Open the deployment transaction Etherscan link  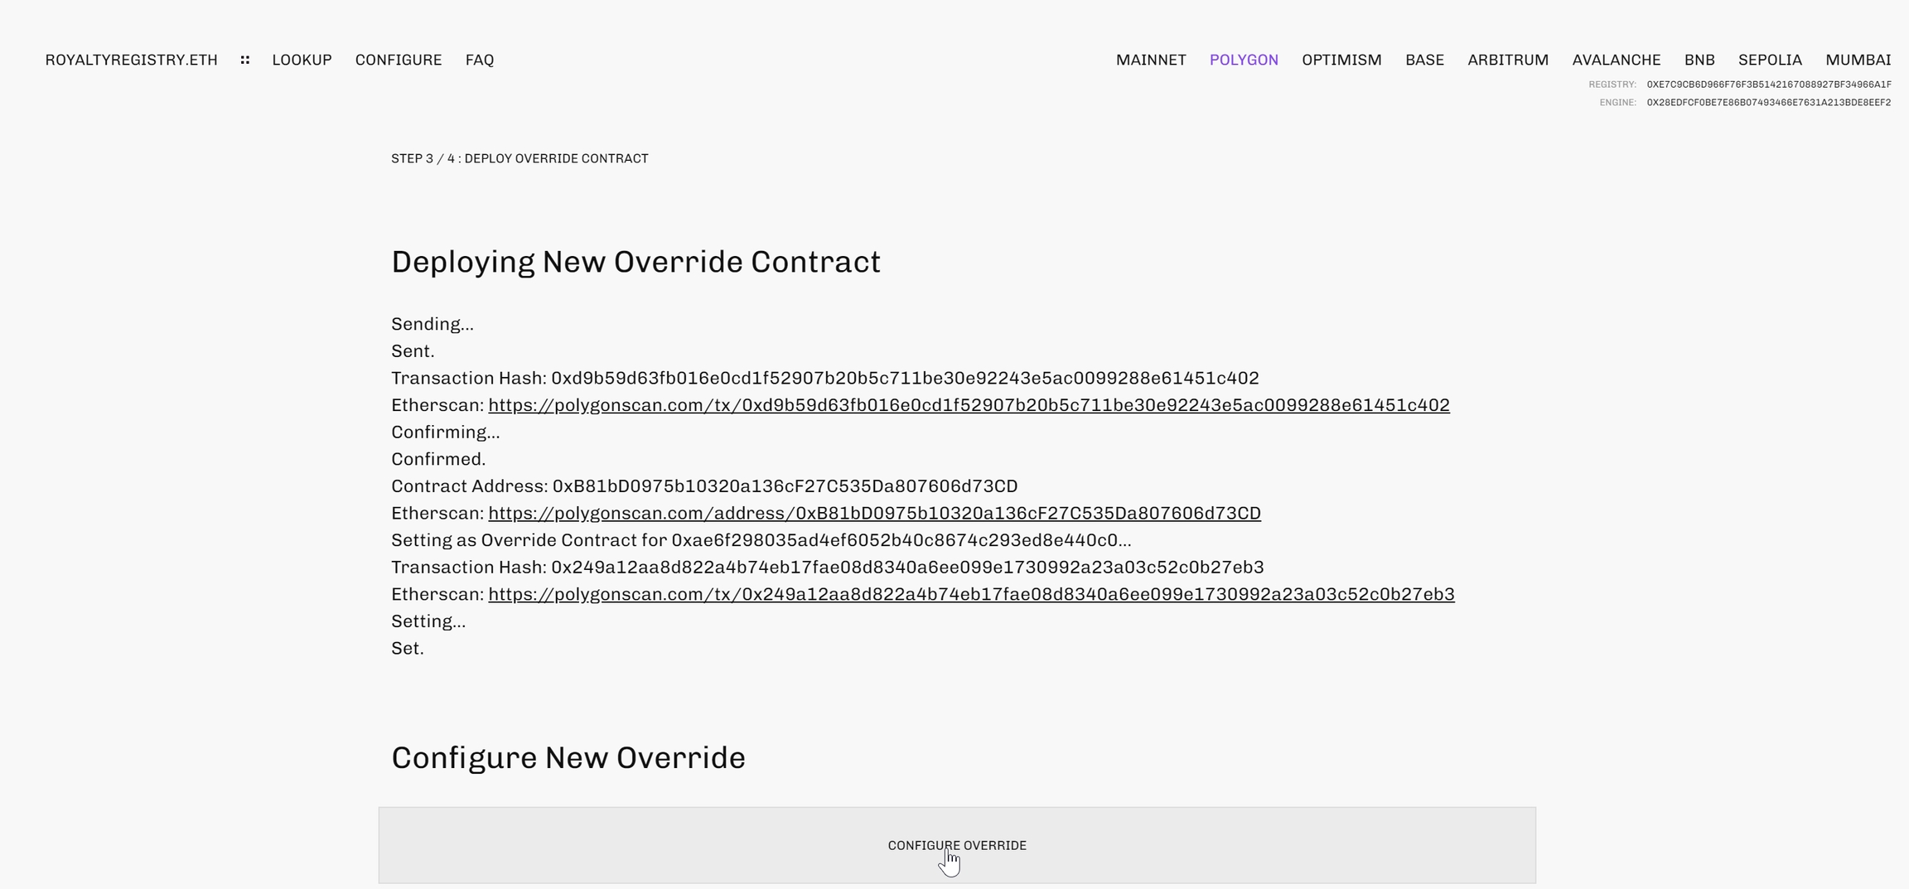(969, 405)
